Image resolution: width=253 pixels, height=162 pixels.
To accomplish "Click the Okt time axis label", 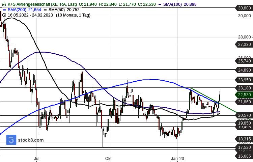I will coord(108,159).
